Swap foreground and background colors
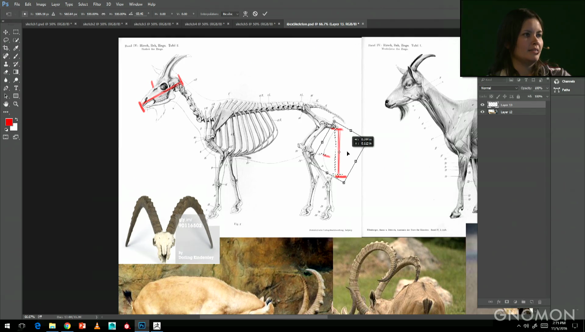This screenshot has width=585, height=332. pyautogui.click(x=16, y=119)
